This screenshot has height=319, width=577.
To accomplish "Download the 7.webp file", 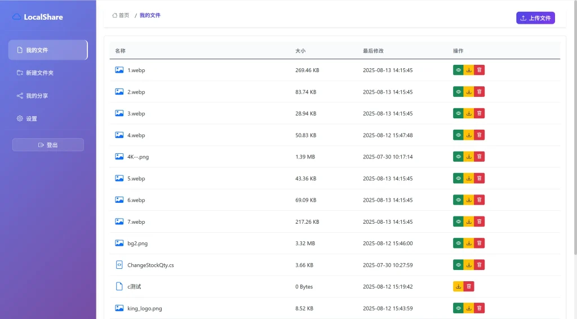I will coord(469,221).
